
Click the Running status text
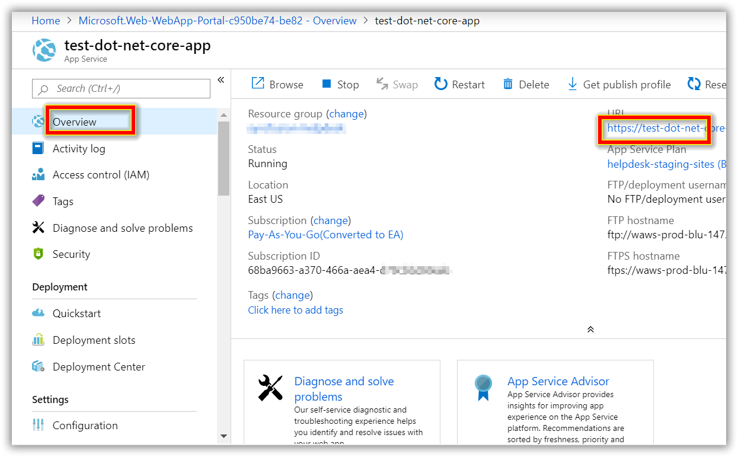tap(267, 164)
